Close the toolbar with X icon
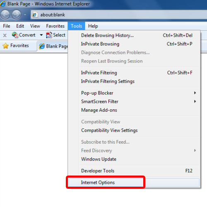 pyautogui.click(x=5, y=35)
